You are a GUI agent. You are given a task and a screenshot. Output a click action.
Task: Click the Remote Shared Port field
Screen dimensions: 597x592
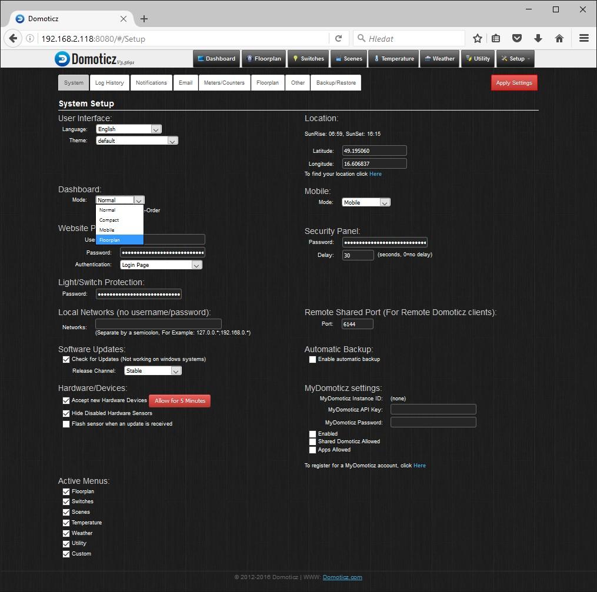click(357, 324)
